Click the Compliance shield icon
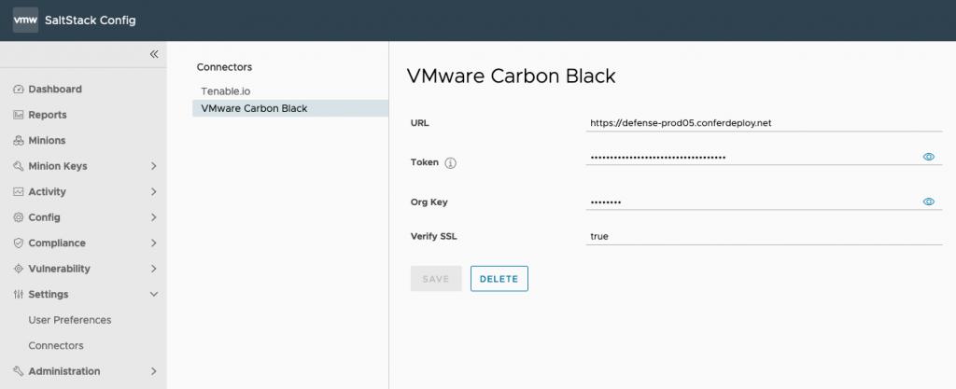 pos(19,243)
